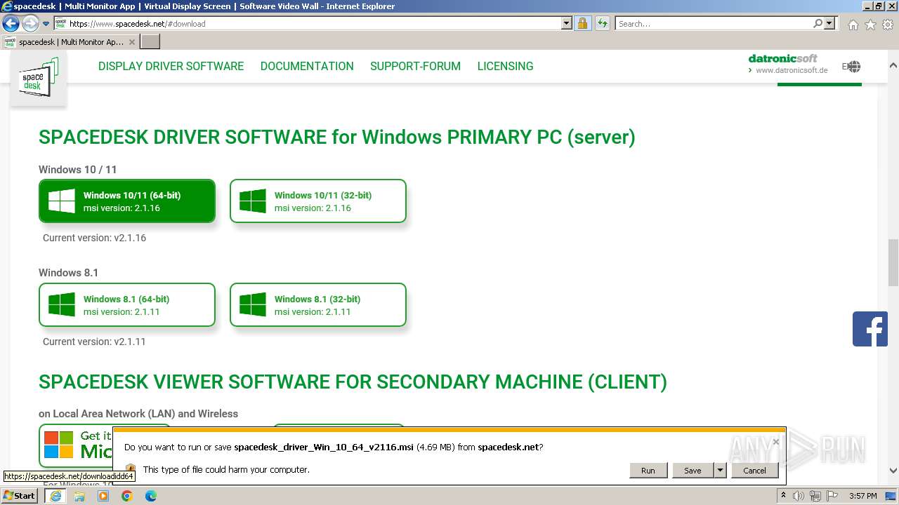Screen dimensions: 899x505
Task: Click Run in the download prompt
Action: tap(648, 471)
